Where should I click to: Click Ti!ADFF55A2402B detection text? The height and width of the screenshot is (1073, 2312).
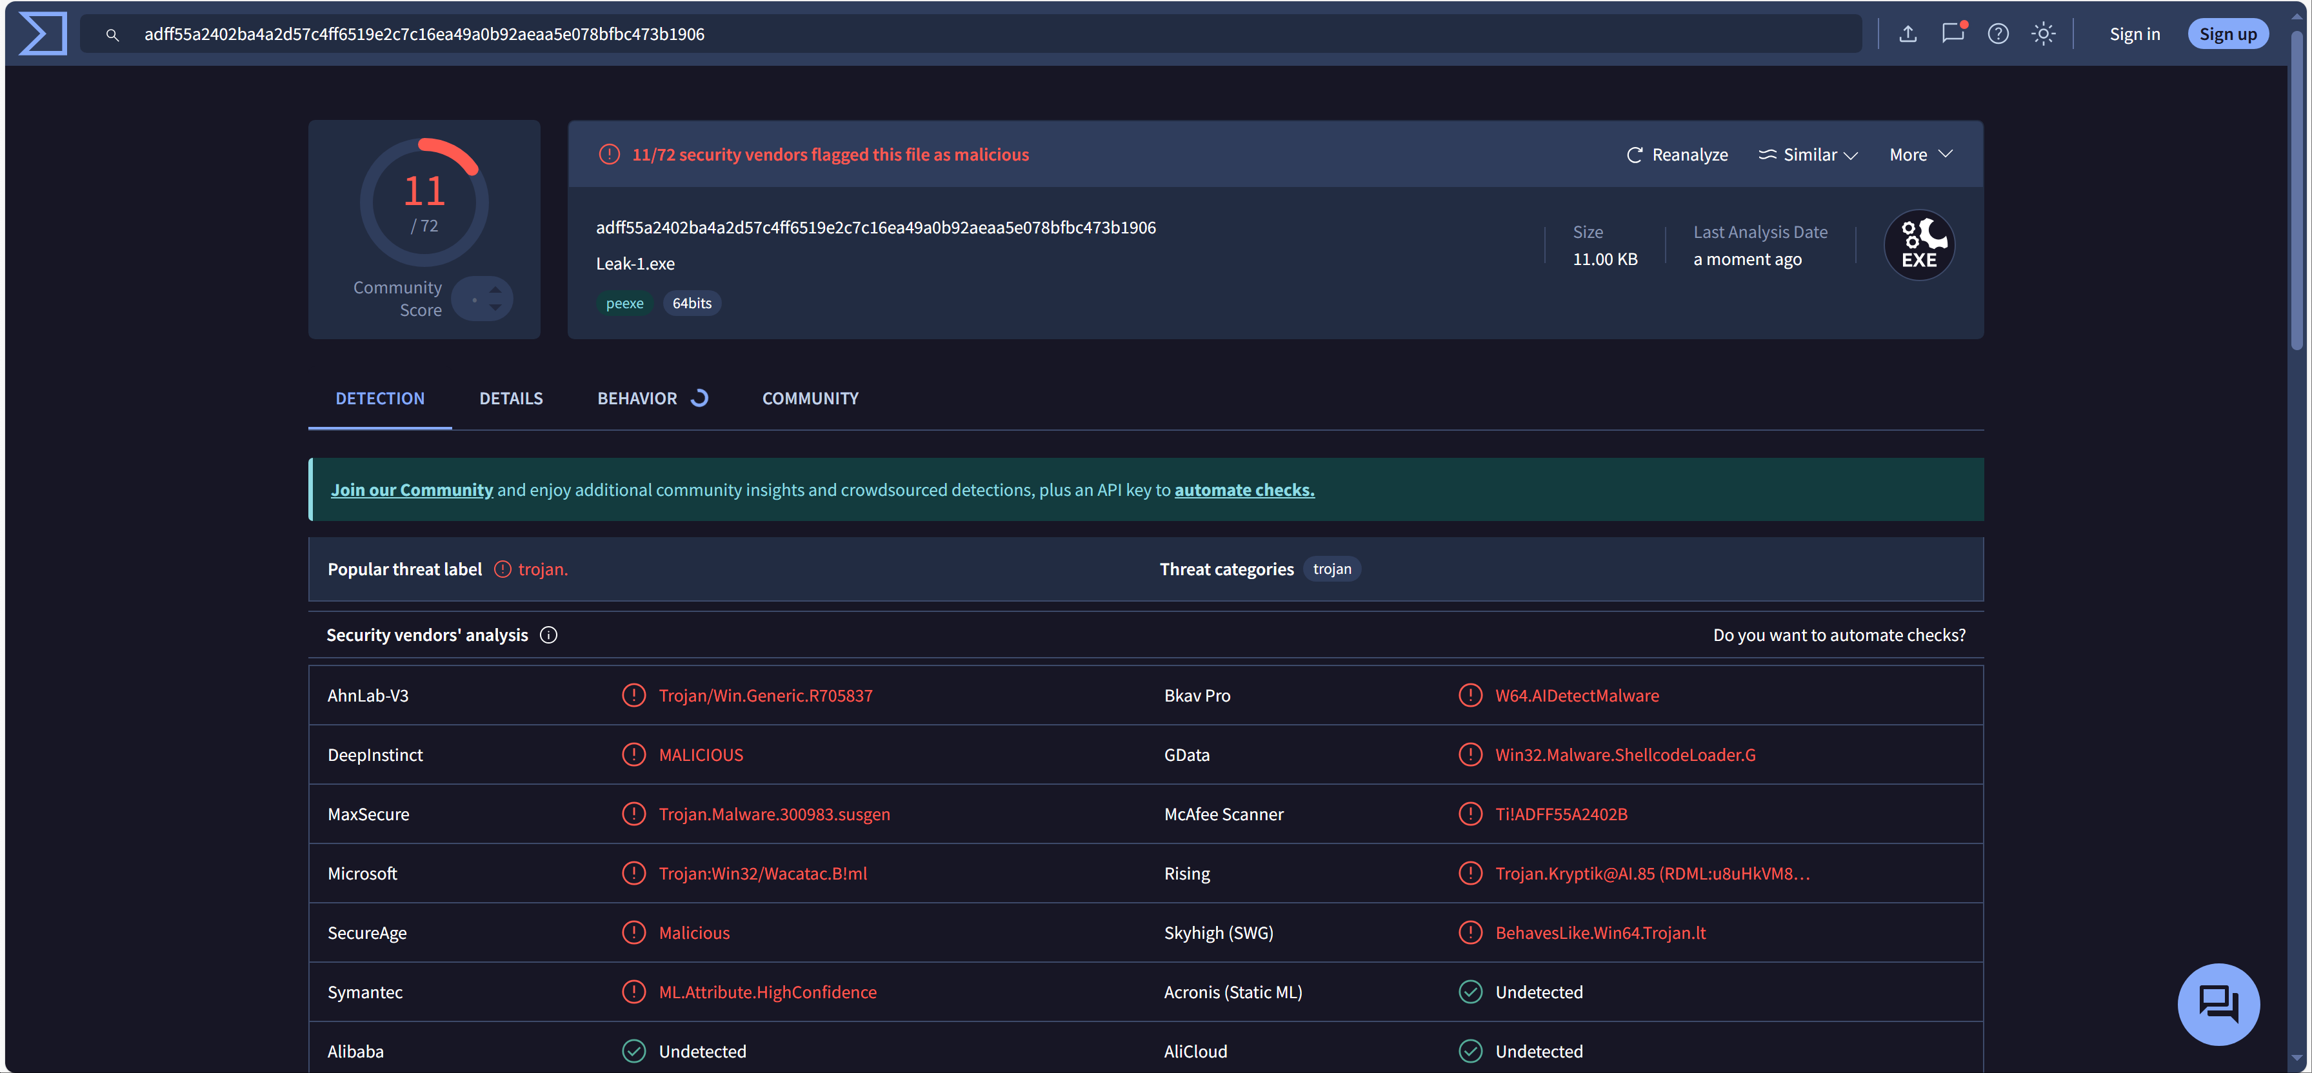pyautogui.click(x=1562, y=814)
